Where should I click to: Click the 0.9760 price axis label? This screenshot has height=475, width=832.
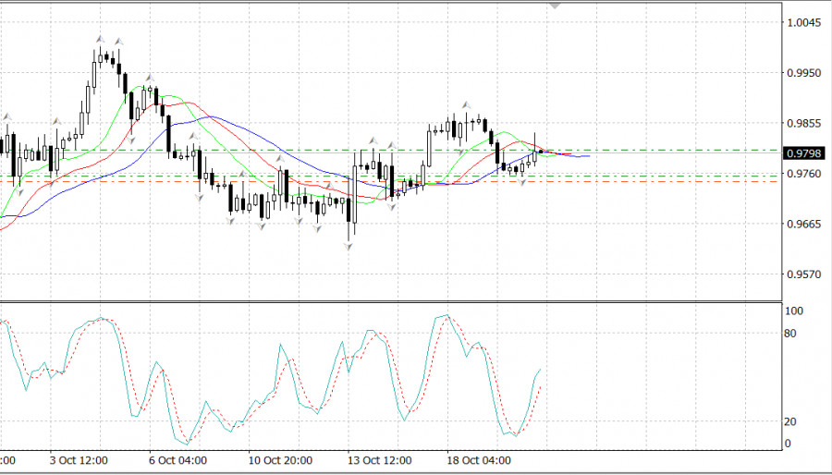pos(801,174)
